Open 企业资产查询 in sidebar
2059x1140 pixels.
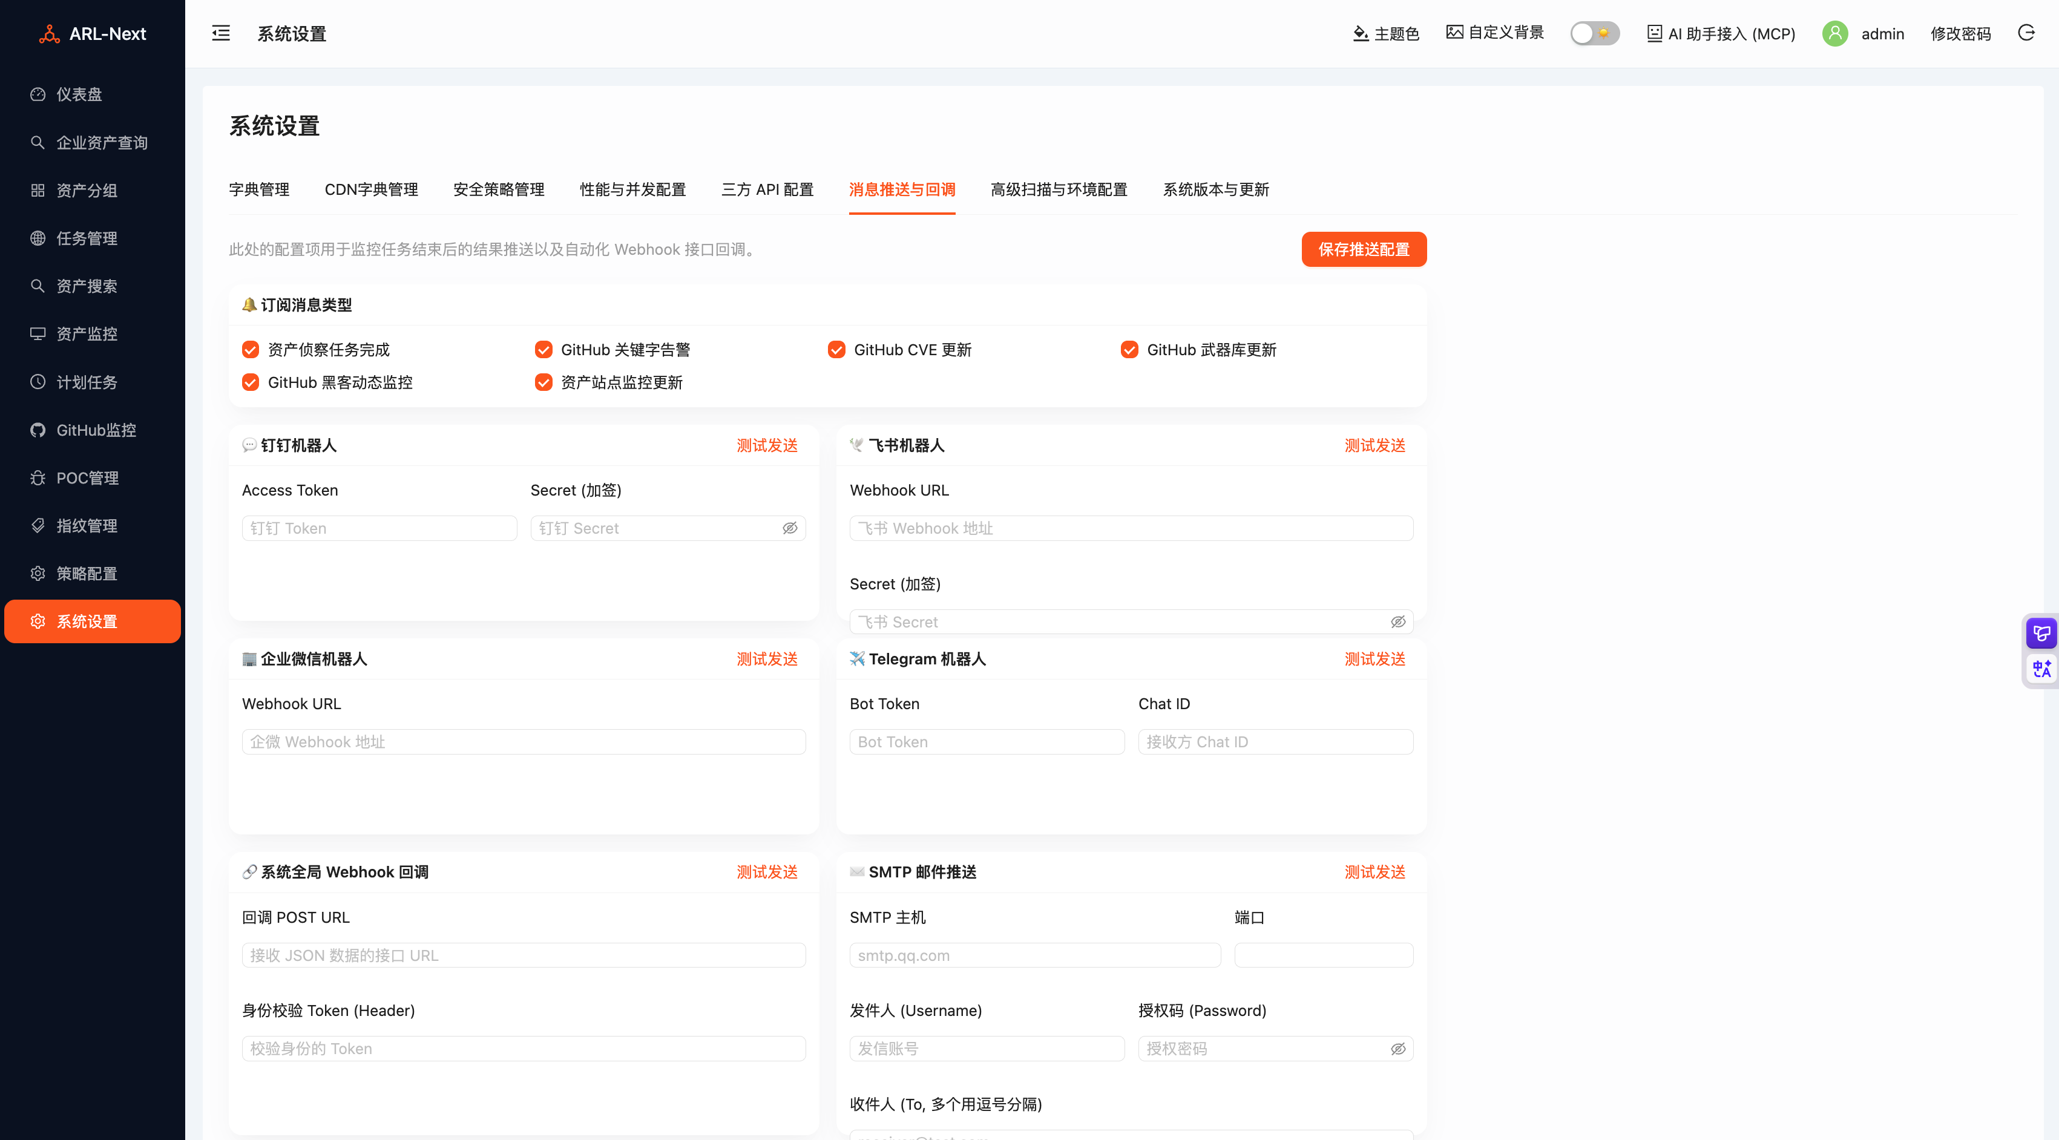[93, 142]
